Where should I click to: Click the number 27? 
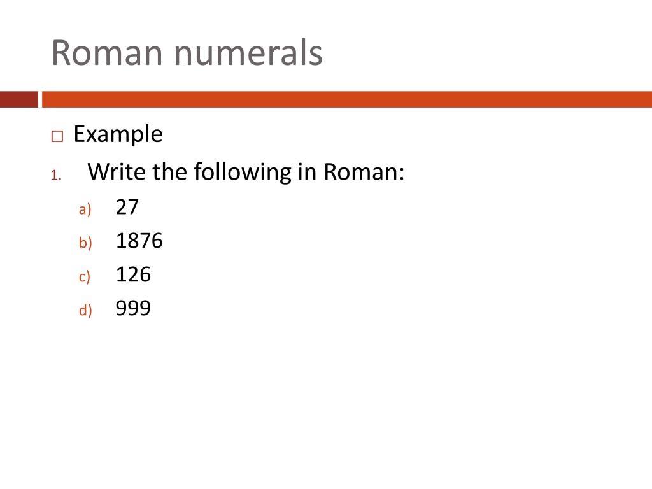click(x=127, y=207)
